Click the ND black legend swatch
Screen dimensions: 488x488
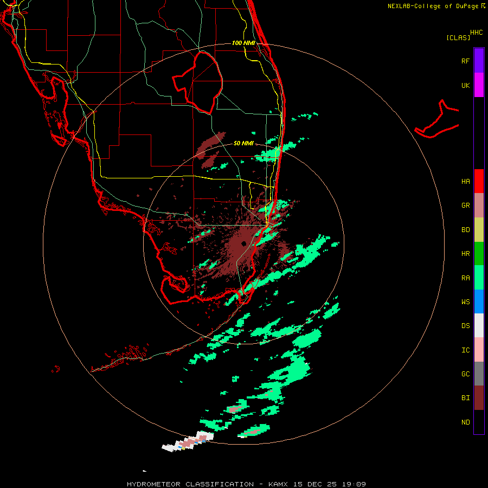coord(479,422)
